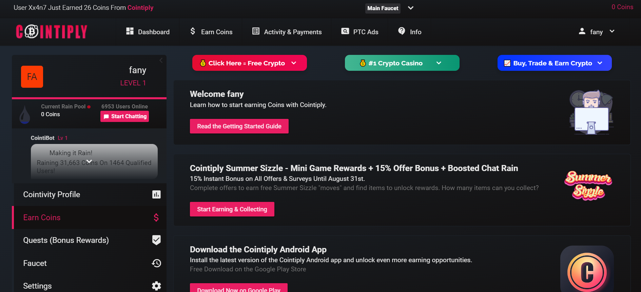The width and height of the screenshot is (641, 292).
Task: Click the Cointivity Profile chart icon
Action: 156,194
